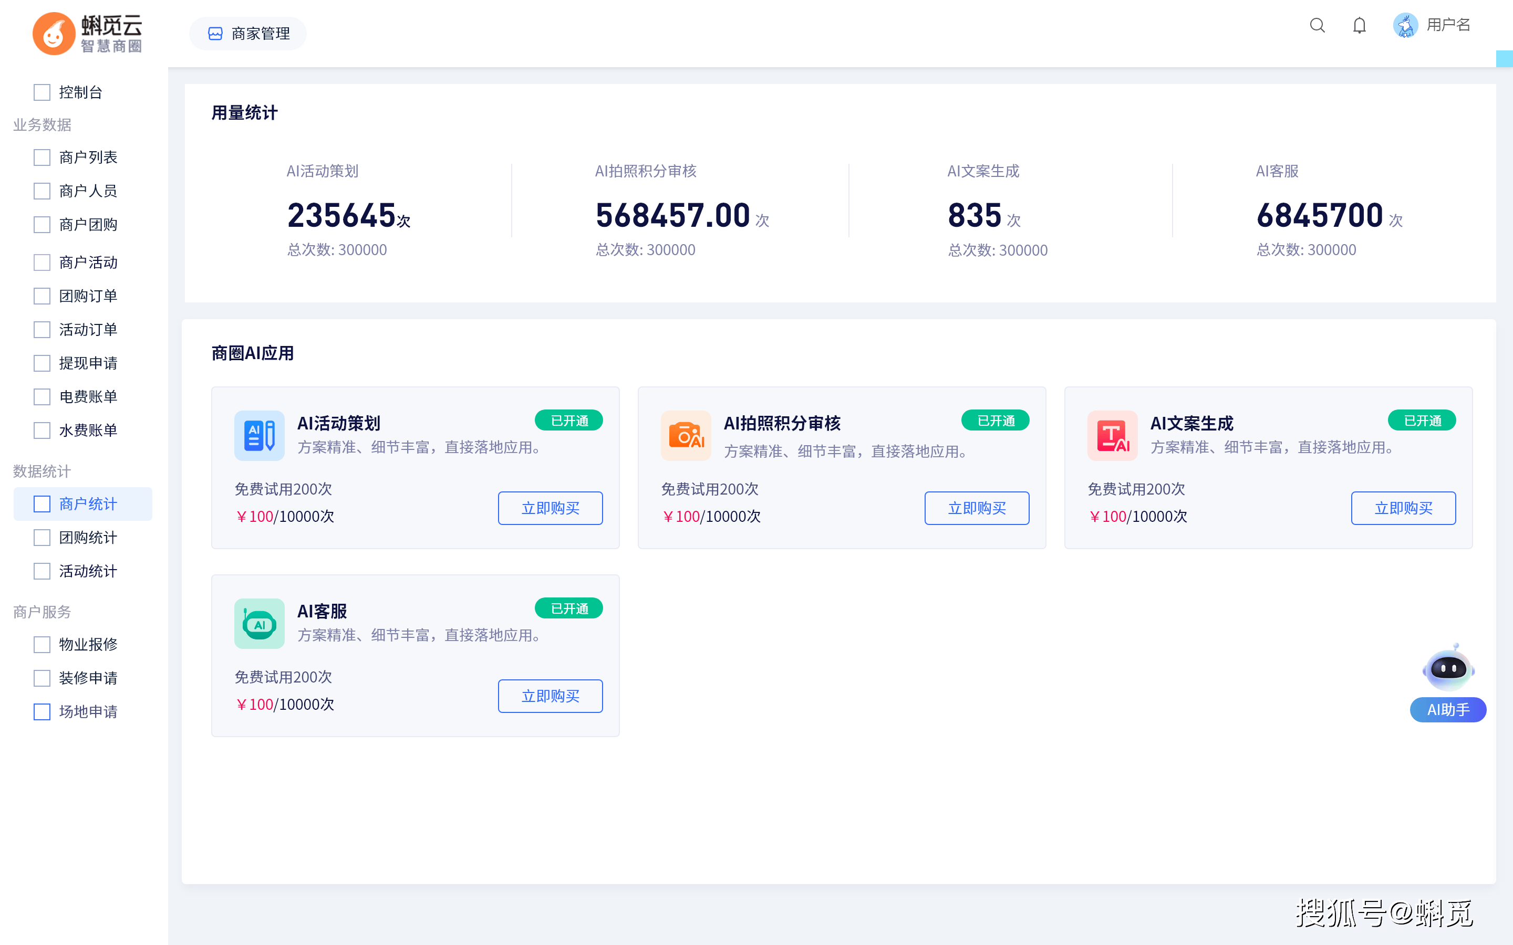Open 装修申请 service page

point(88,679)
